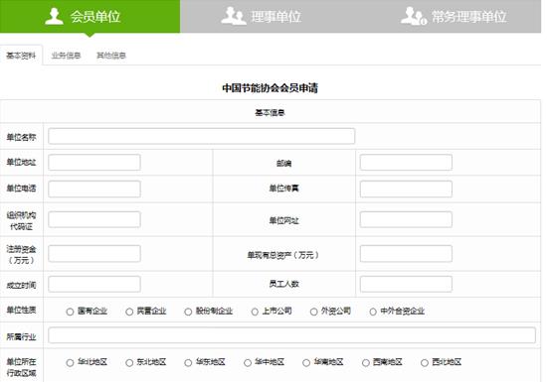Viewport: 547px width, 382px height.
Task: Click the 常务理事单位 people icon
Action: click(x=414, y=16)
